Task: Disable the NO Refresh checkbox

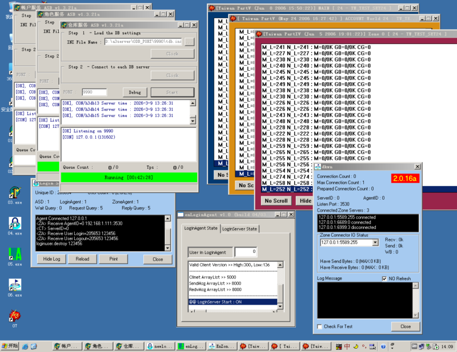Action: (x=384, y=278)
